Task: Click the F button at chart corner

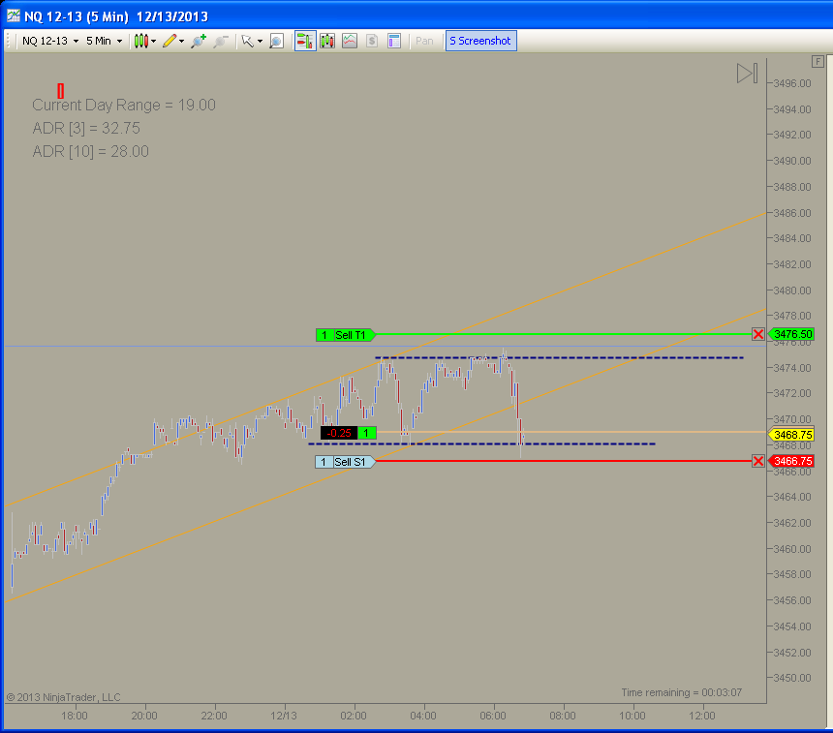Action: [x=818, y=62]
